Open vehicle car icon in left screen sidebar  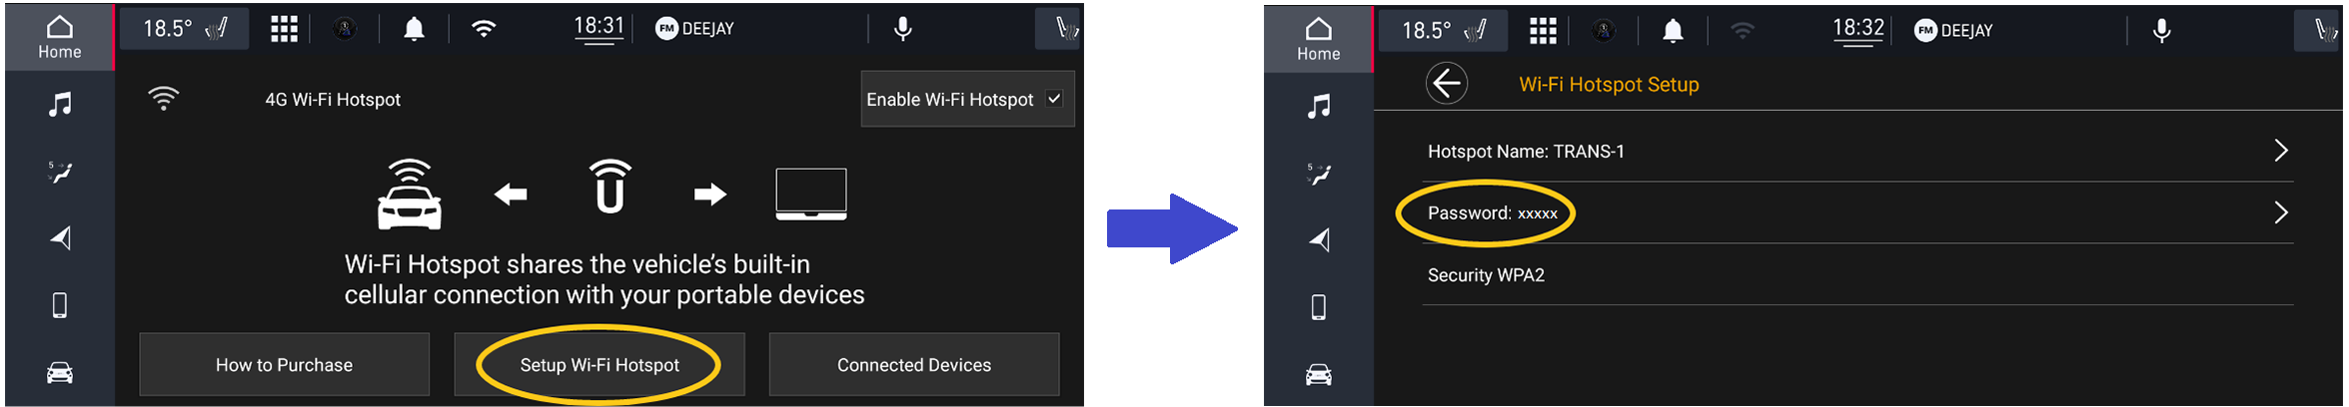tap(60, 373)
